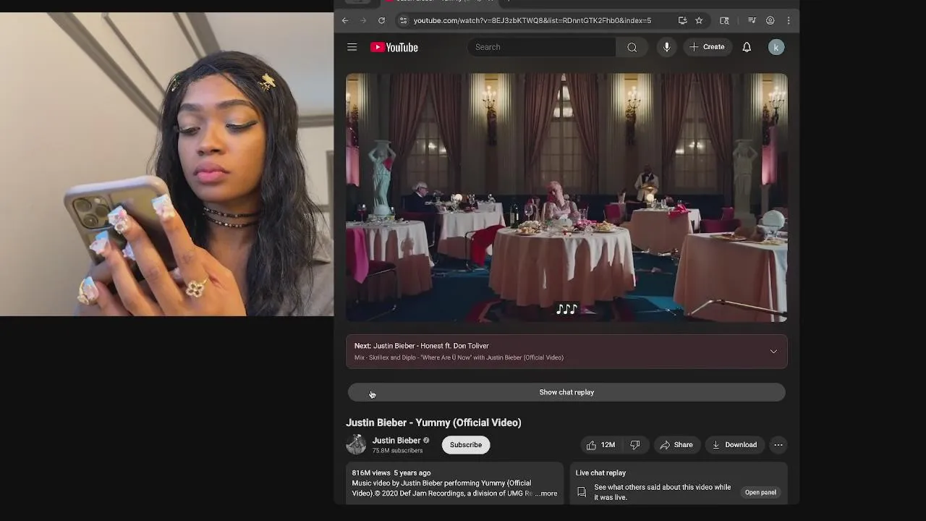Expand the description with ...more

click(547, 494)
